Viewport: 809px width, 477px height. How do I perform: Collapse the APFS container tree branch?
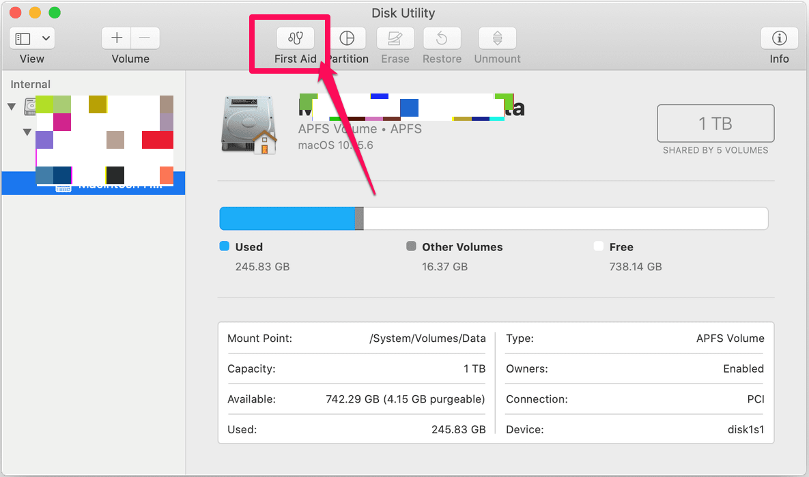coord(27,132)
